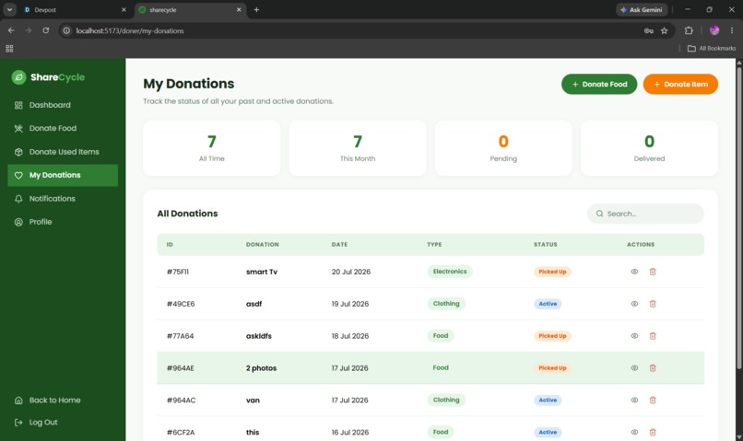Open the browser extensions puzzle icon
This screenshot has width=743, height=441.
[689, 30]
